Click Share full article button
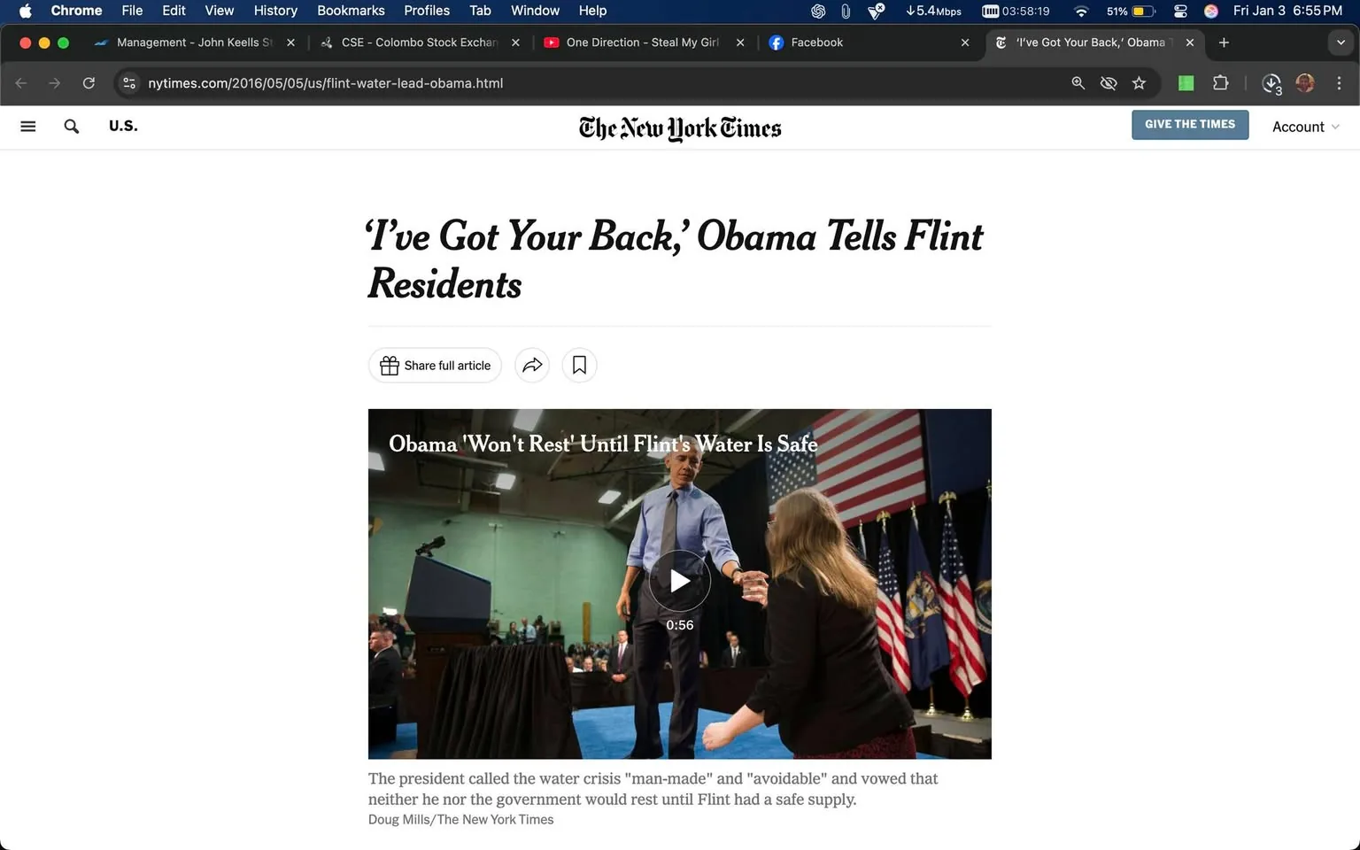 (435, 365)
